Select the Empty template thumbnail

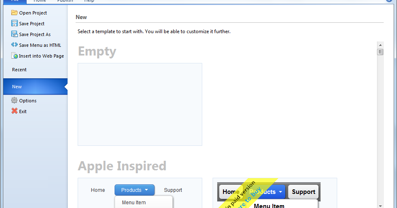pos(140,104)
